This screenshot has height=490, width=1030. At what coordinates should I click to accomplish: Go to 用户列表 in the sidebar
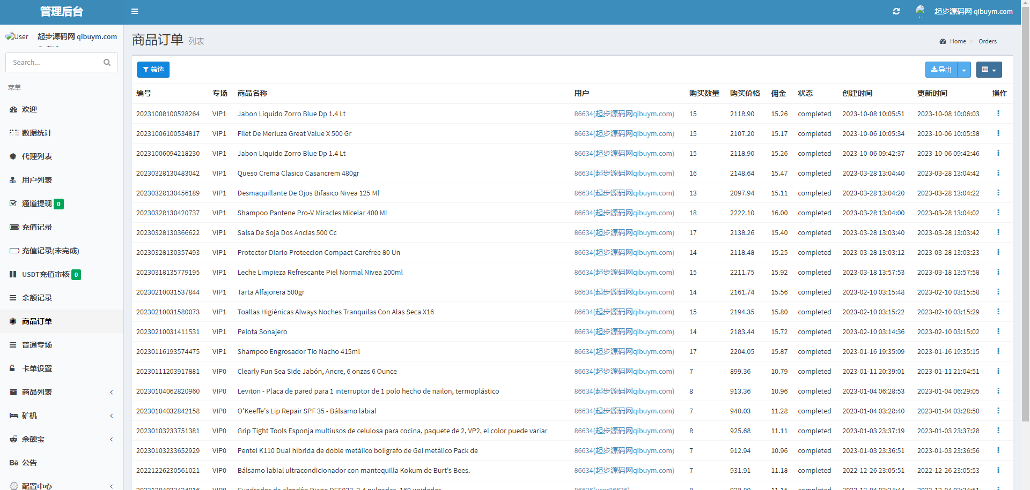point(36,180)
